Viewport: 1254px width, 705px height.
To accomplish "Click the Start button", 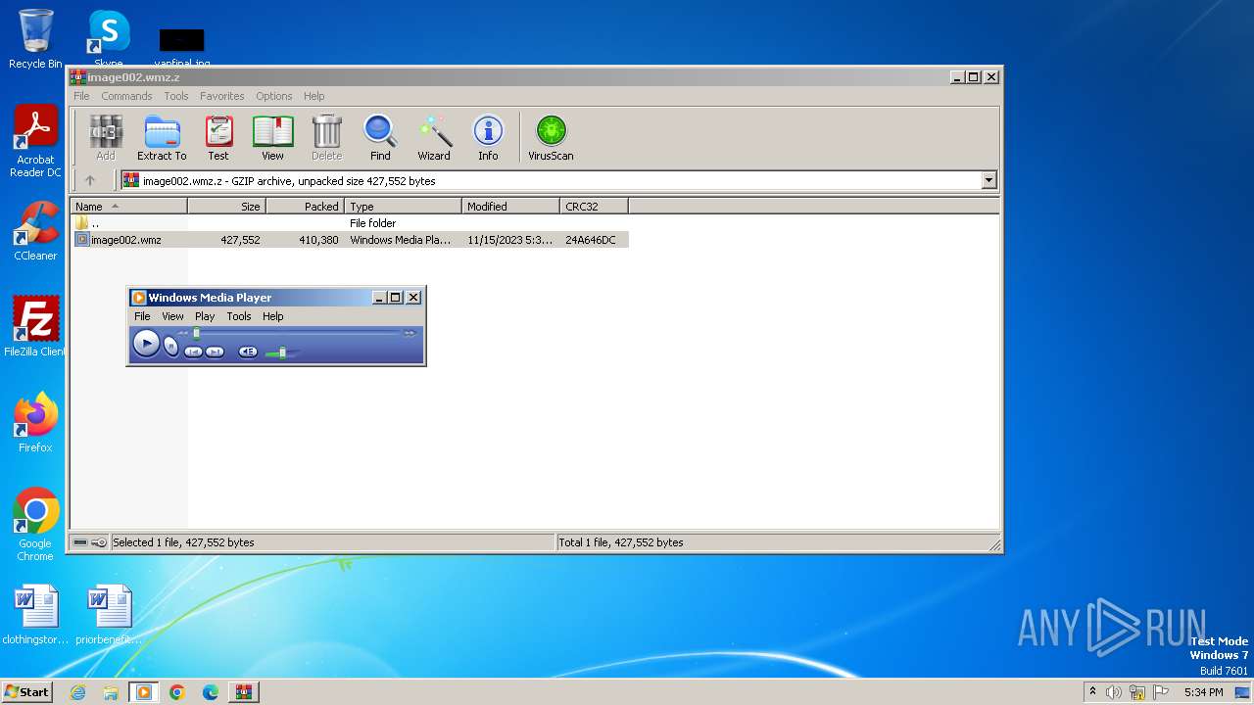I will pyautogui.click(x=27, y=691).
